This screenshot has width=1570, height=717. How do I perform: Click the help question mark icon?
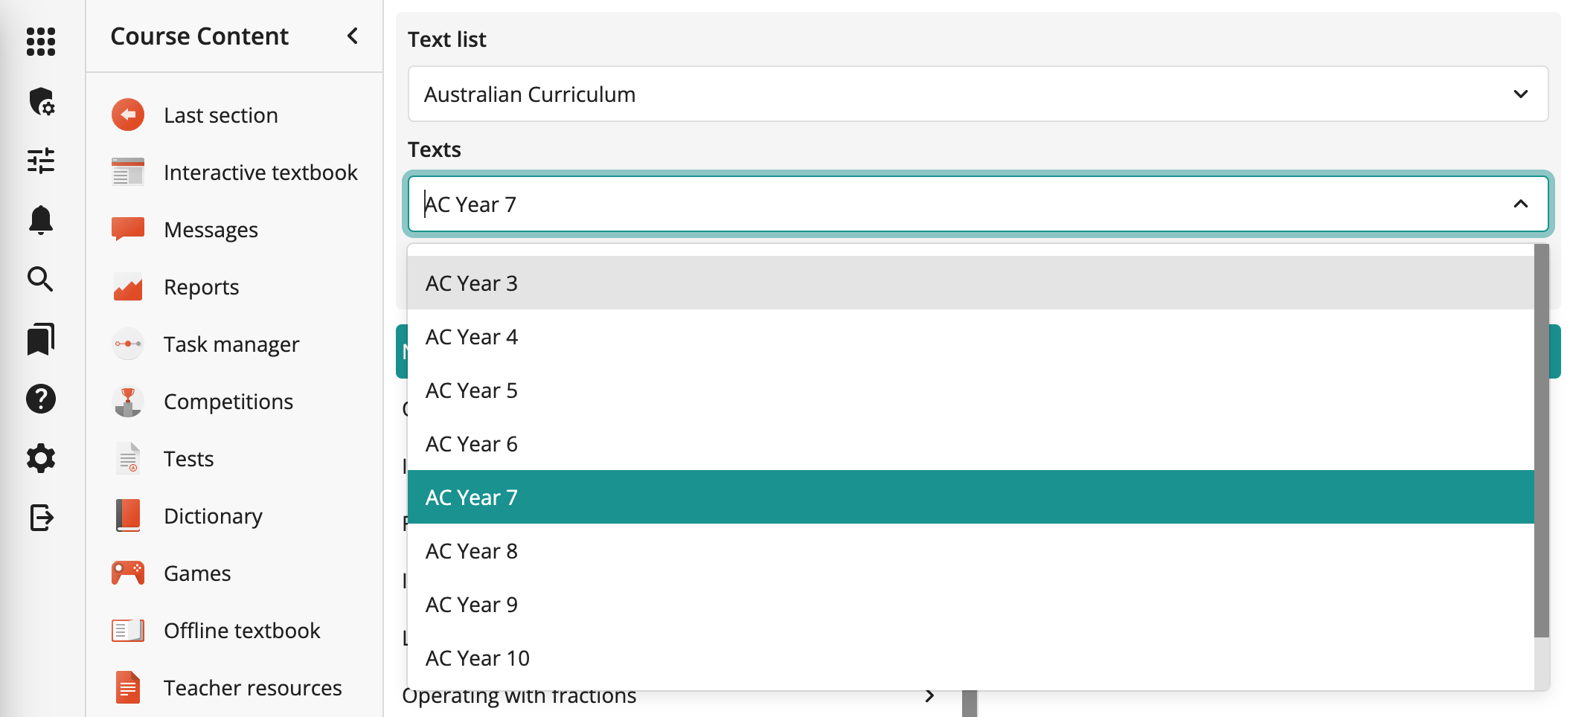click(x=40, y=399)
